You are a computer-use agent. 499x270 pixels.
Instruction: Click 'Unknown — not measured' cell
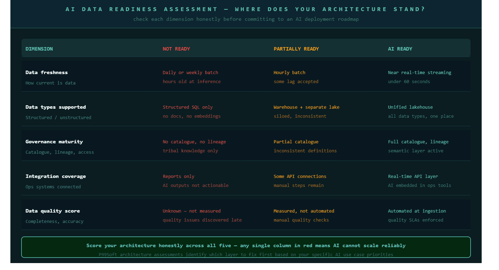pyautogui.click(x=192, y=211)
